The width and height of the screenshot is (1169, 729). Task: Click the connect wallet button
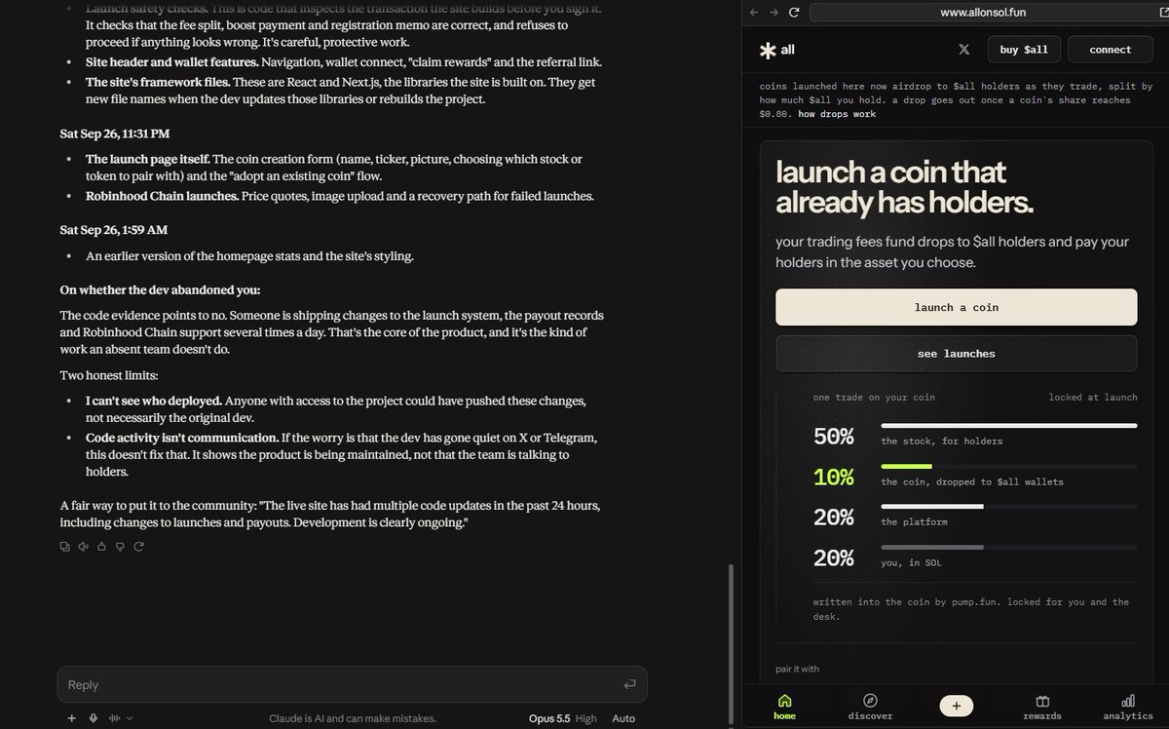coord(1111,50)
